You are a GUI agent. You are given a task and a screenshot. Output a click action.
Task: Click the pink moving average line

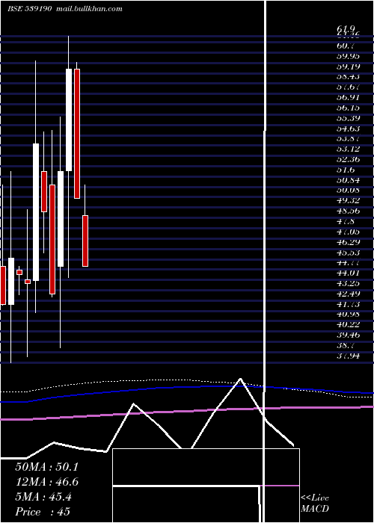click(187, 412)
